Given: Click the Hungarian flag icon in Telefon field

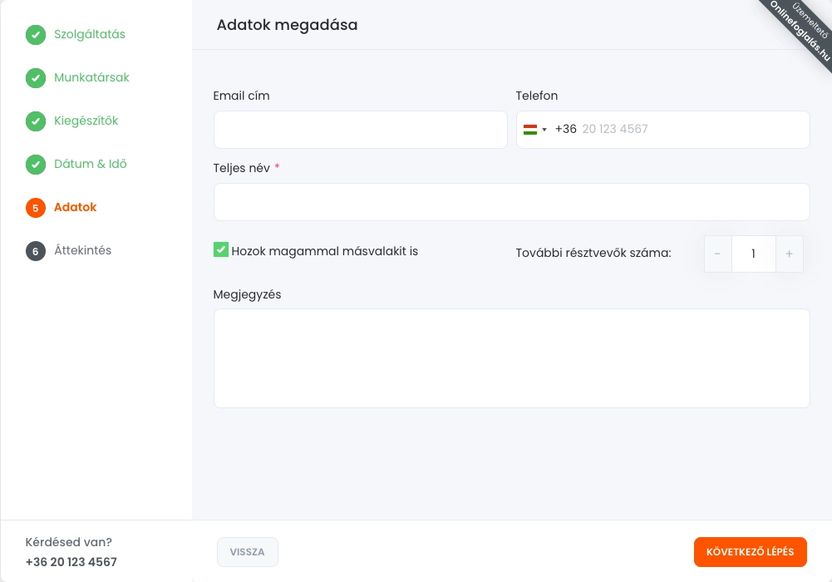Looking at the screenshot, I should click(529, 130).
